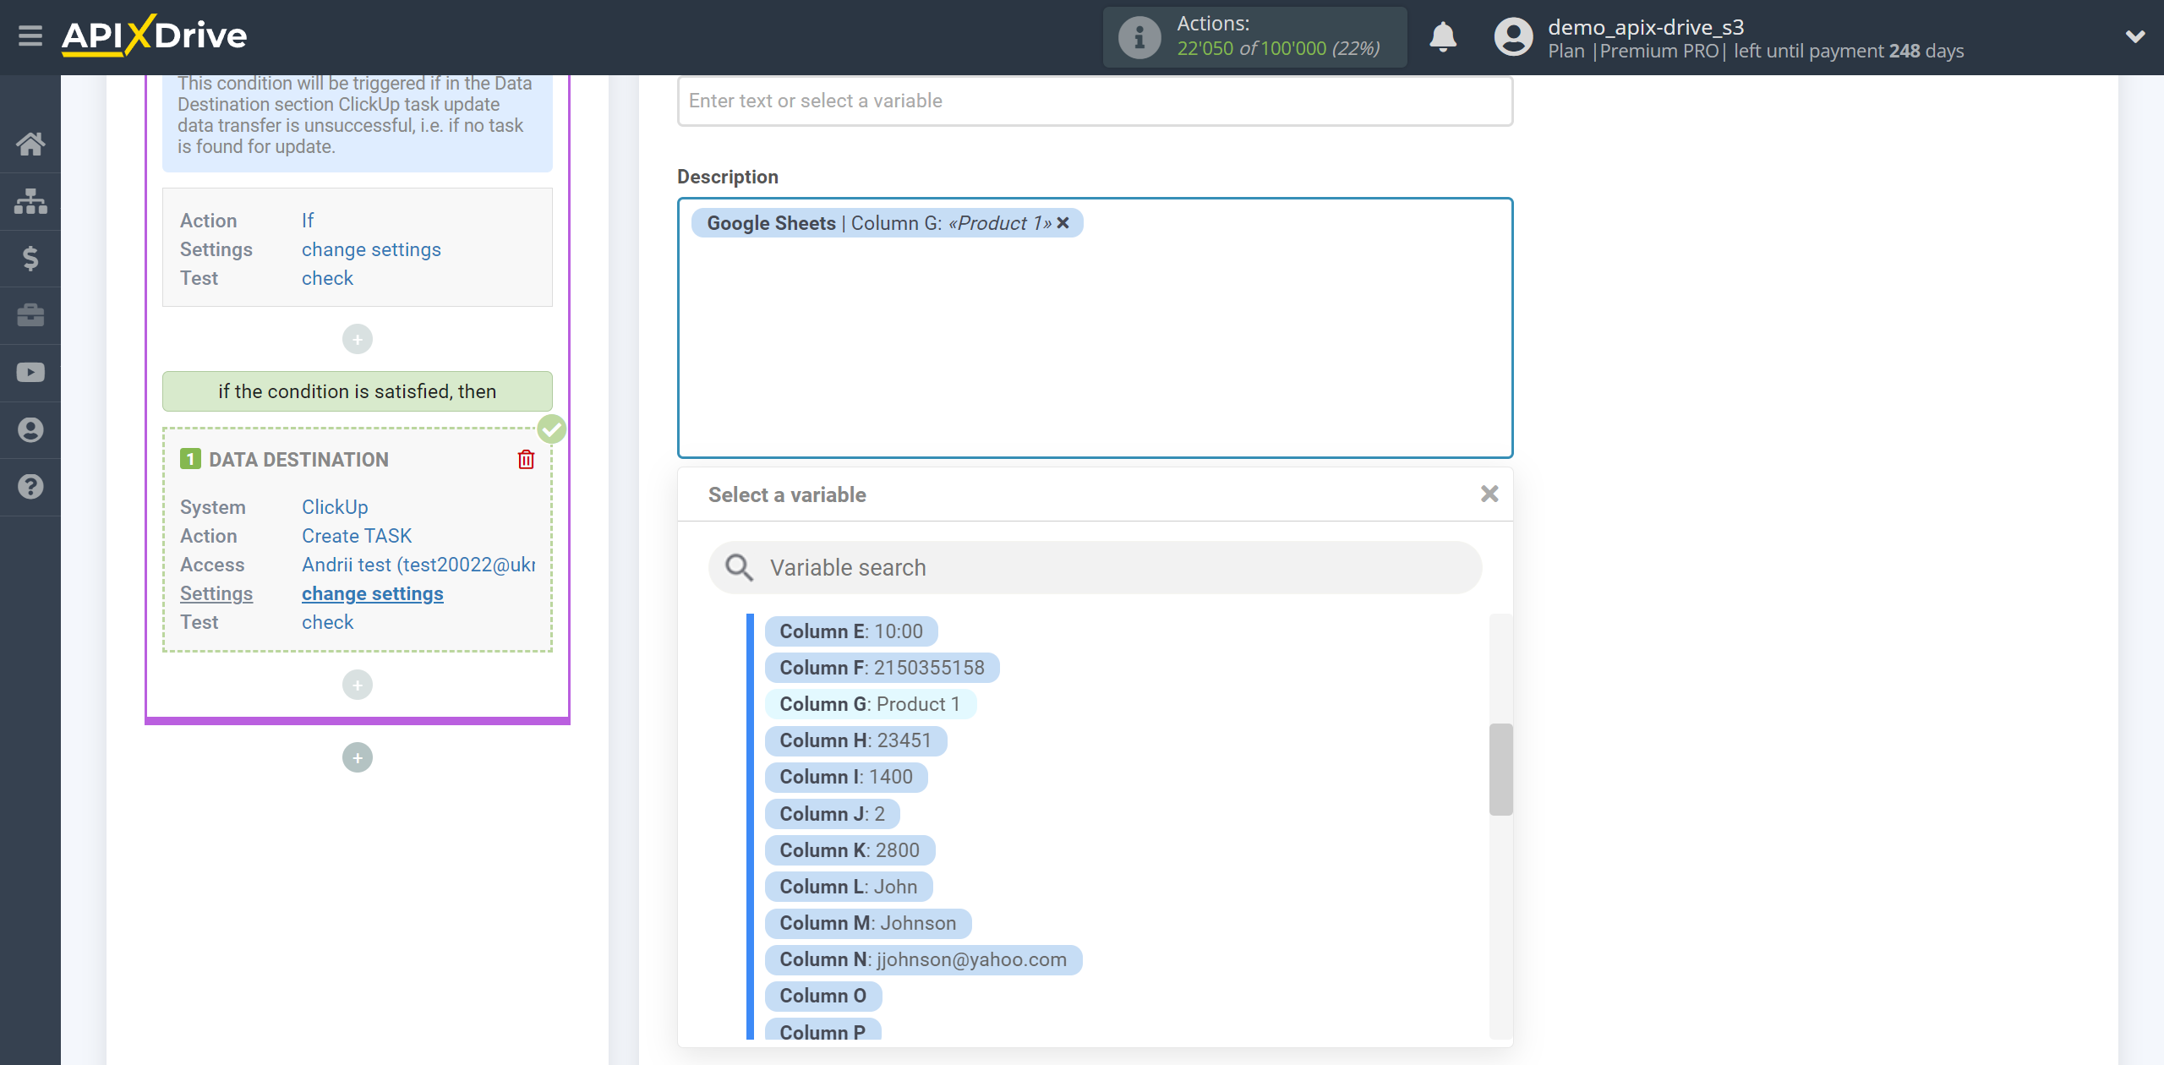Select variable Column J: 2
2164x1065 pixels.
pos(832,814)
